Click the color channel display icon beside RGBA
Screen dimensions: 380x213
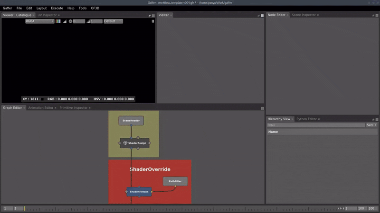[x=58, y=21]
